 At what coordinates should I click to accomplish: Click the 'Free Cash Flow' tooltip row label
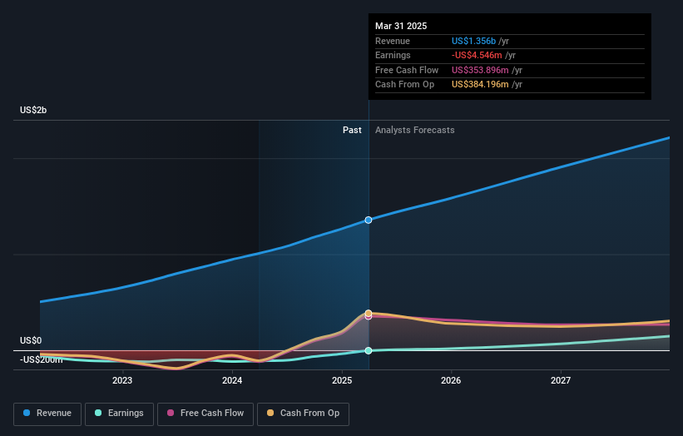click(x=407, y=70)
